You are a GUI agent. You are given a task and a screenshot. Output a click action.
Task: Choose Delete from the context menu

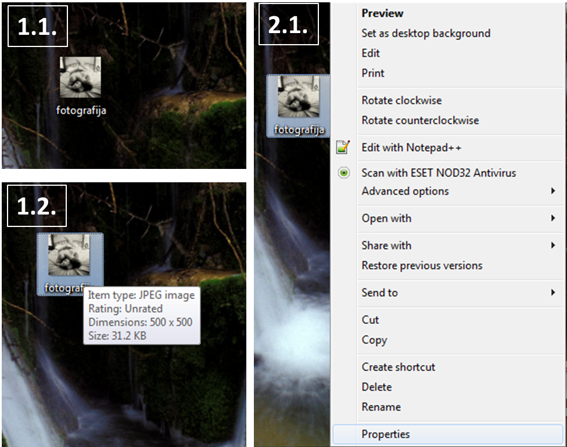(x=376, y=387)
